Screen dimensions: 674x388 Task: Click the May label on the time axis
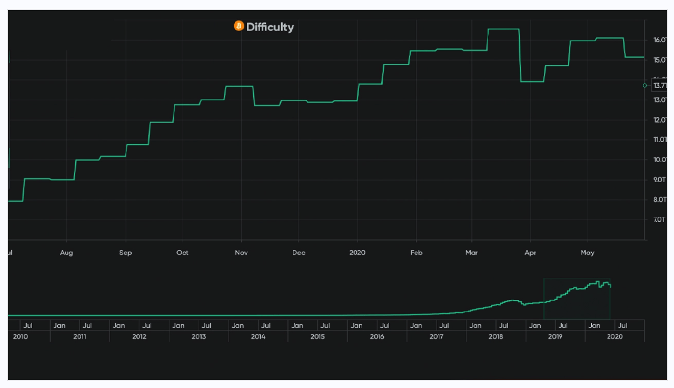point(588,253)
